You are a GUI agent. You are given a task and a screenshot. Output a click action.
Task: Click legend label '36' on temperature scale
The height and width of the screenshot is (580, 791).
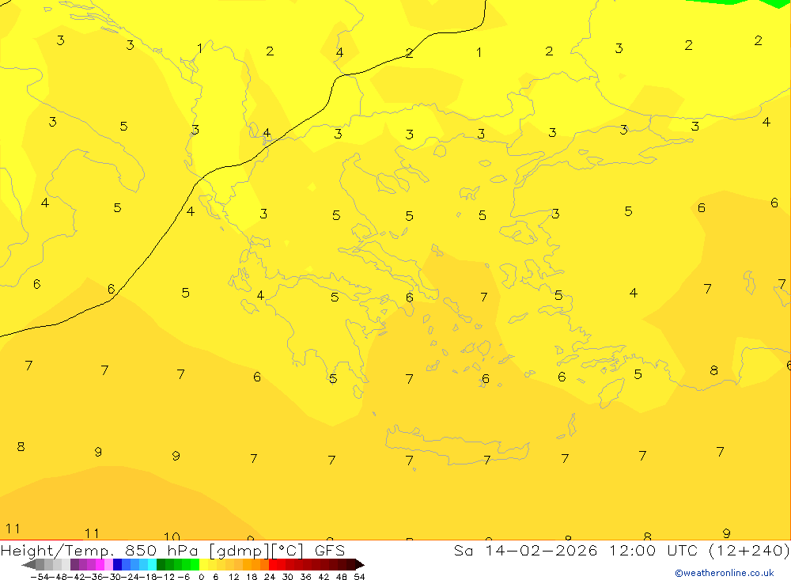305,577
